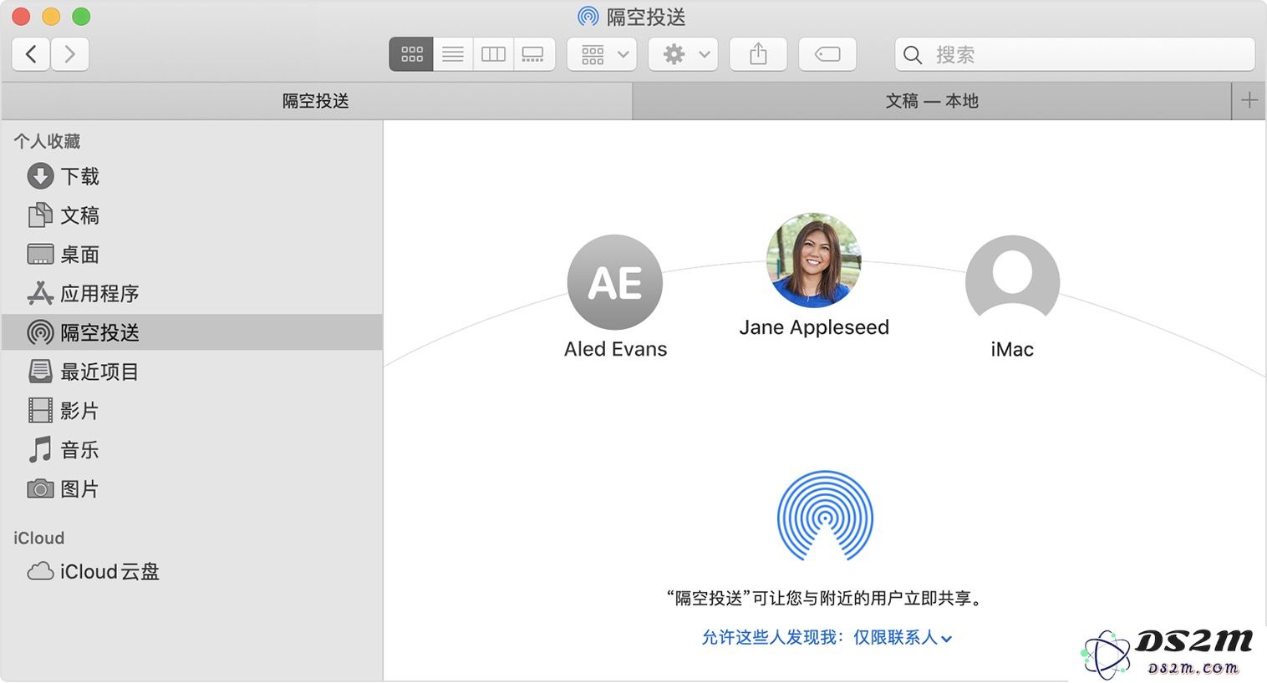Click the 图片 camera icon in sidebar

tap(40, 489)
